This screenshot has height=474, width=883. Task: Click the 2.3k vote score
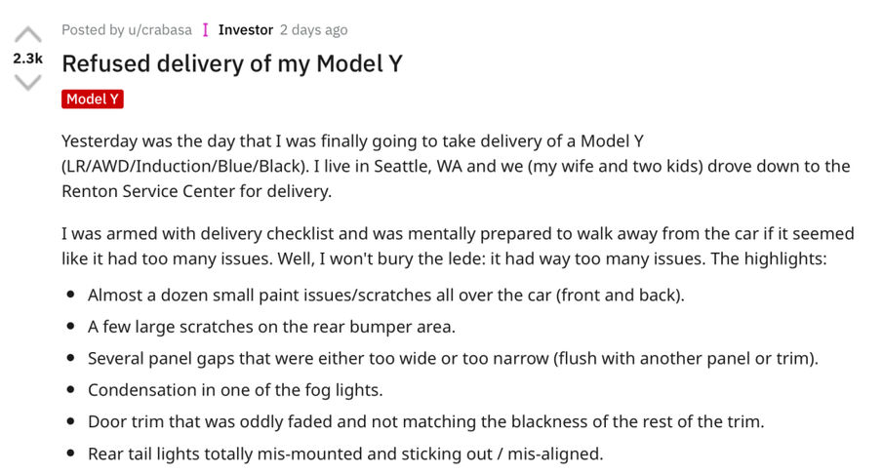[x=27, y=59]
